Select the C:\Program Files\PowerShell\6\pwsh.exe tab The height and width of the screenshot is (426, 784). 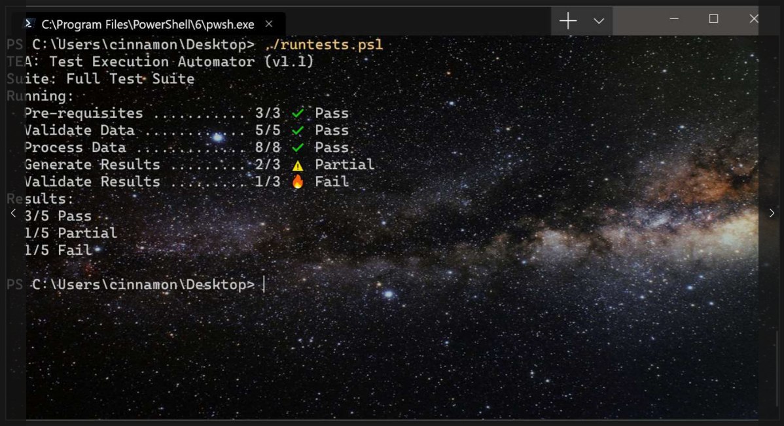[x=149, y=24]
